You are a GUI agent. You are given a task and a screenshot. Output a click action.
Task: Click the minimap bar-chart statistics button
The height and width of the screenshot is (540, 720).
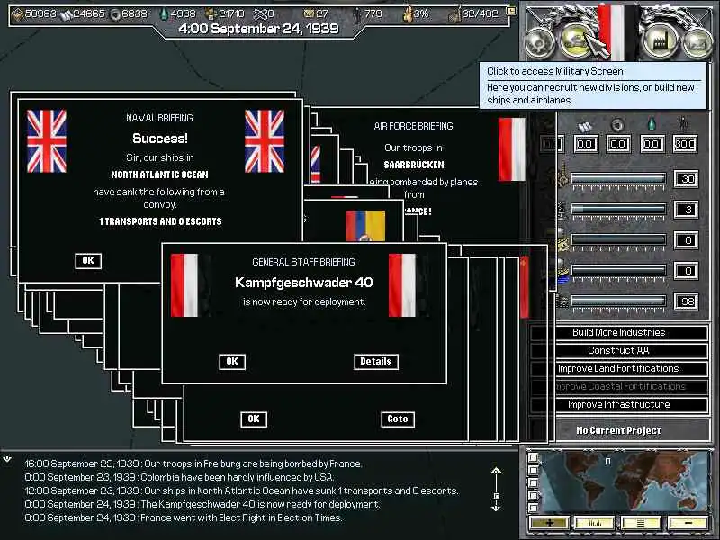tap(595, 523)
